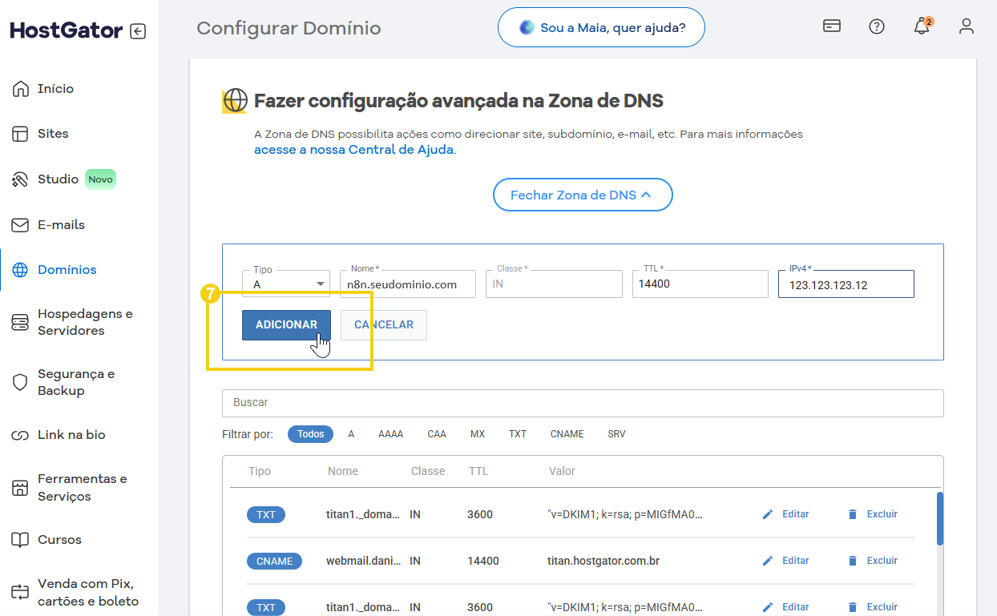Click the Nome column header
This screenshot has width=997, height=616.
tap(343, 471)
